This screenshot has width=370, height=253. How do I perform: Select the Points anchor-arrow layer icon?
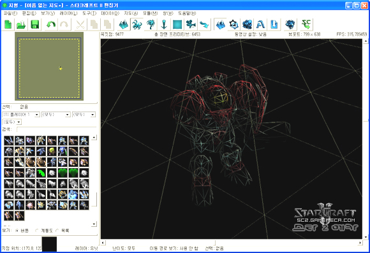click(x=164, y=24)
